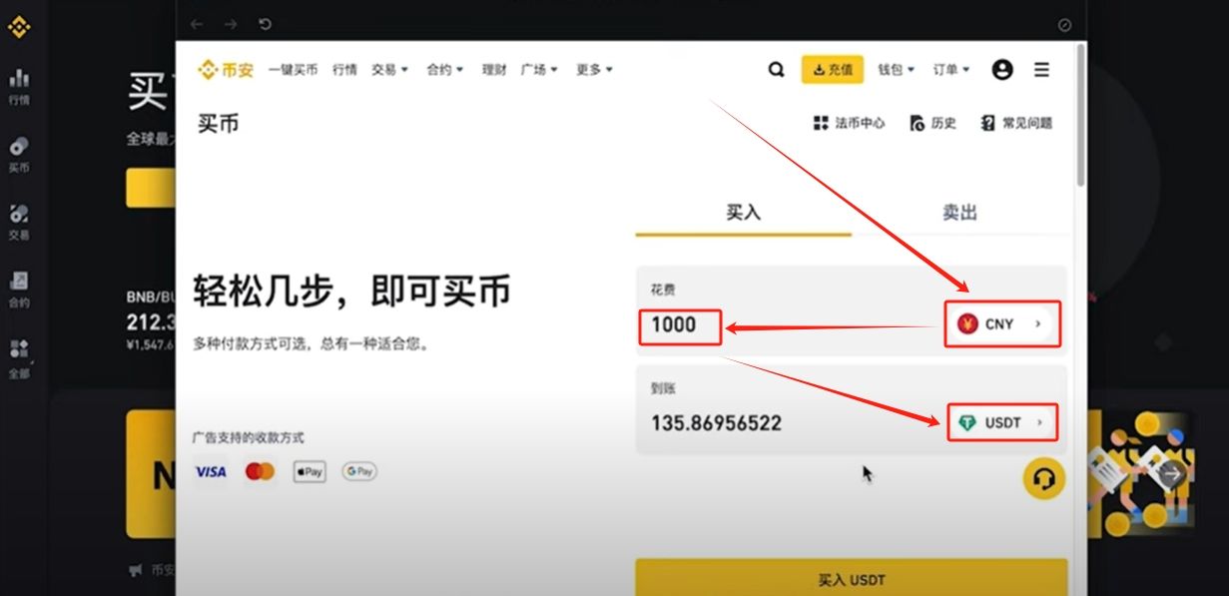Open 行情 in the left sidebar

pos(19,87)
